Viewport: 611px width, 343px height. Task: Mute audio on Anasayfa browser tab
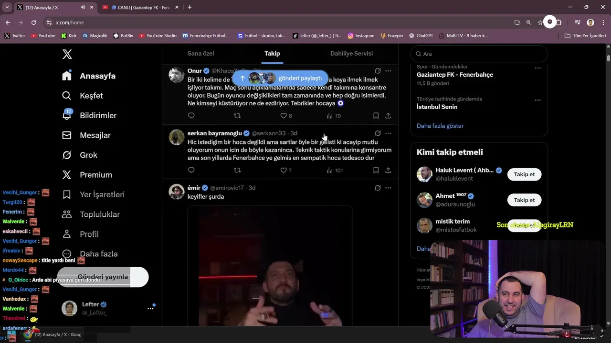[83, 7]
